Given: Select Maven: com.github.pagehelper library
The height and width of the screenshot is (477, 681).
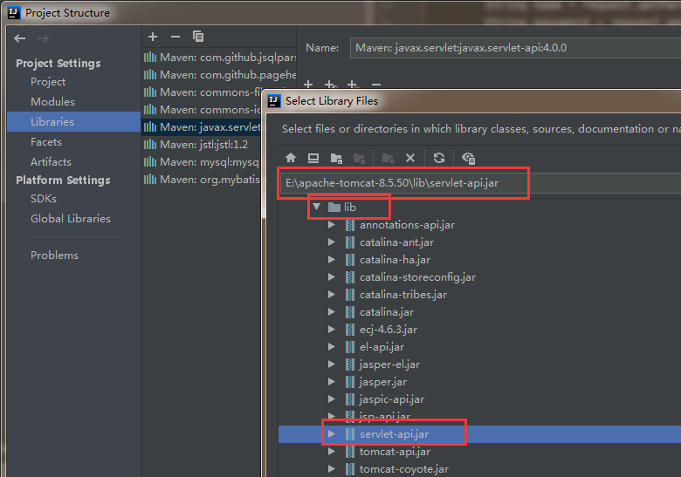Looking at the screenshot, I should [x=219, y=75].
